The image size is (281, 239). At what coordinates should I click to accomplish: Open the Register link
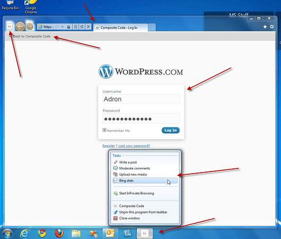108,146
